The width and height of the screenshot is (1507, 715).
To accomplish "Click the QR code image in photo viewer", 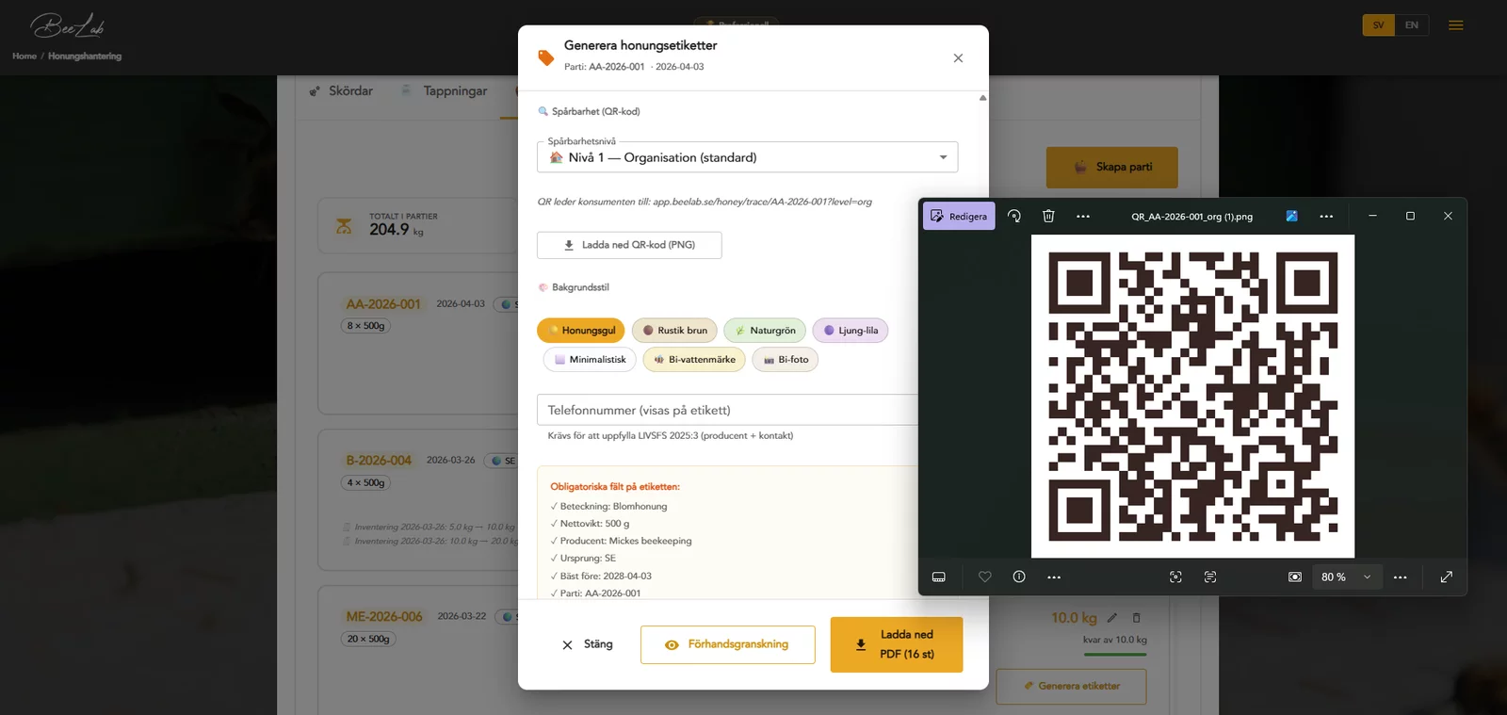I will tap(1192, 396).
